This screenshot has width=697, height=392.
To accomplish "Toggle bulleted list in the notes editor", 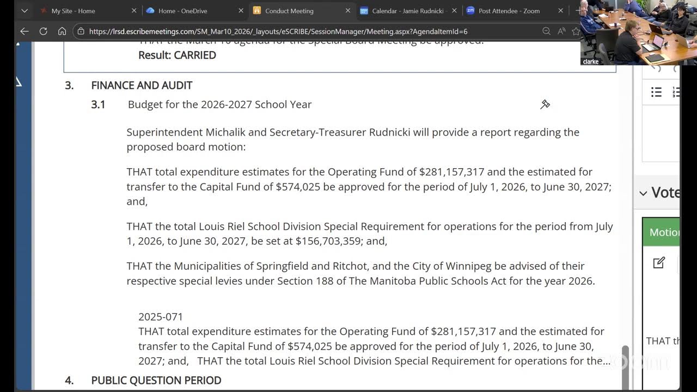I will (656, 92).
